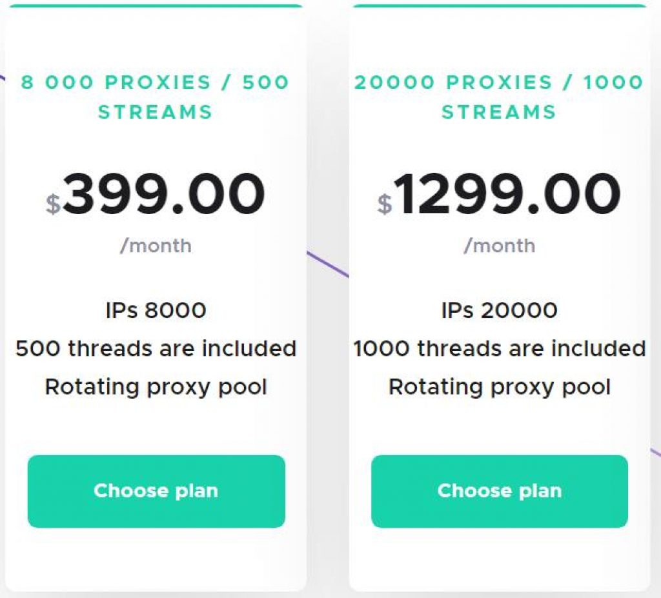
Task: Click the dollar sign beside 399.00
Action: coord(54,204)
